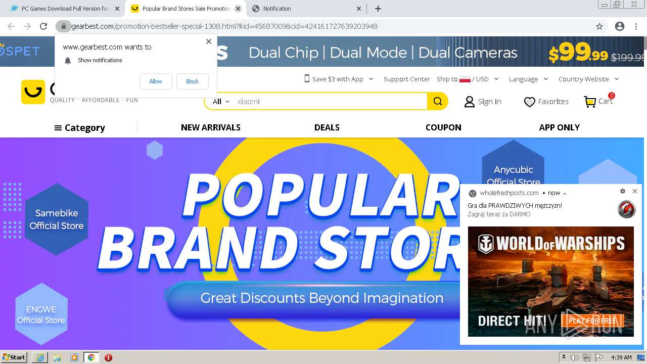
Task: Open the All search category dropdown
Action: coord(221,102)
